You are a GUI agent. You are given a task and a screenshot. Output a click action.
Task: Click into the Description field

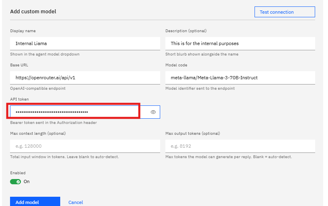coord(240,43)
